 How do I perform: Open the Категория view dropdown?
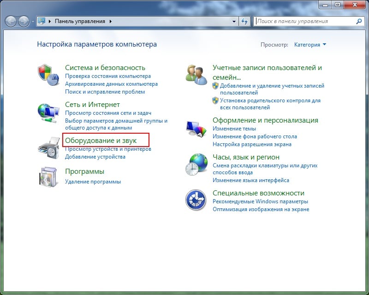pos(310,45)
